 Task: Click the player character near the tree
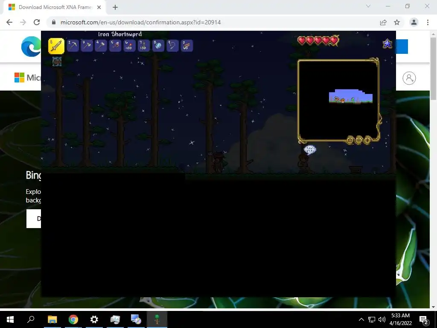coord(218,162)
